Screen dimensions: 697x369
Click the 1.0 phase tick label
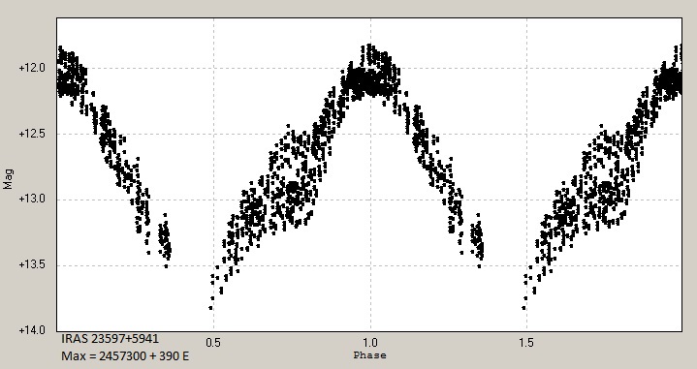pos(370,343)
